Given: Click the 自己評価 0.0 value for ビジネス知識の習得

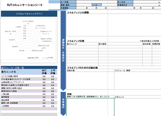Looking at the screenshot, I should [44, 76].
